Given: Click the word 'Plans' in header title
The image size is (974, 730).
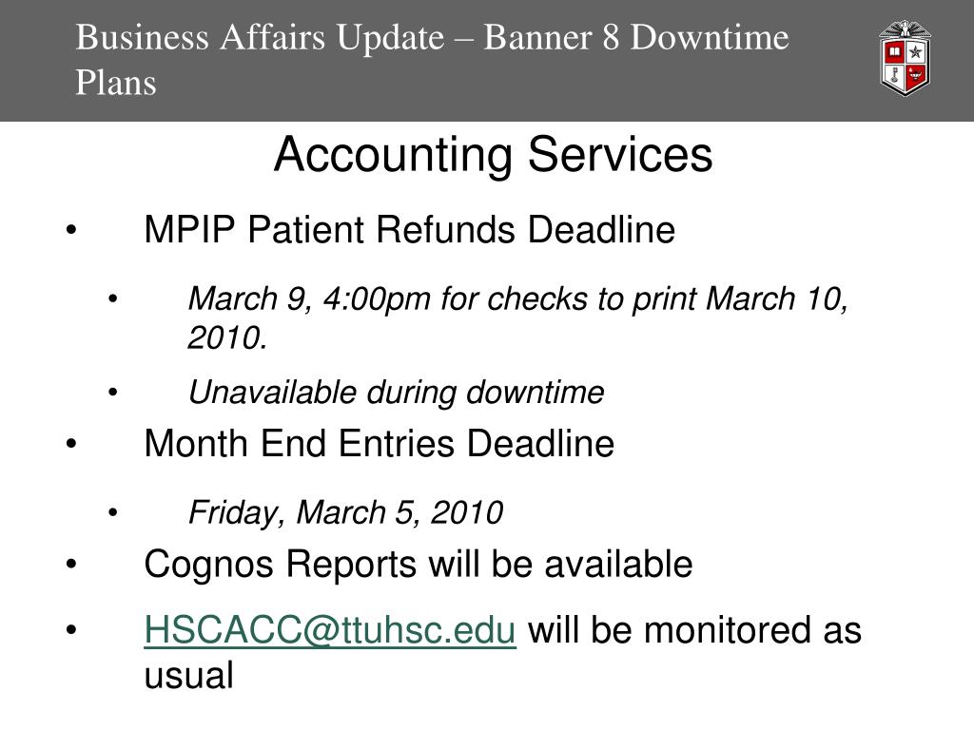Looking at the screenshot, I should pos(115,84).
